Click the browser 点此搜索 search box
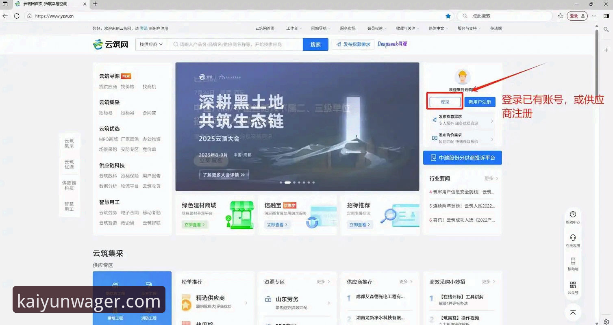The width and height of the screenshot is (613, 325). [505, 16]
